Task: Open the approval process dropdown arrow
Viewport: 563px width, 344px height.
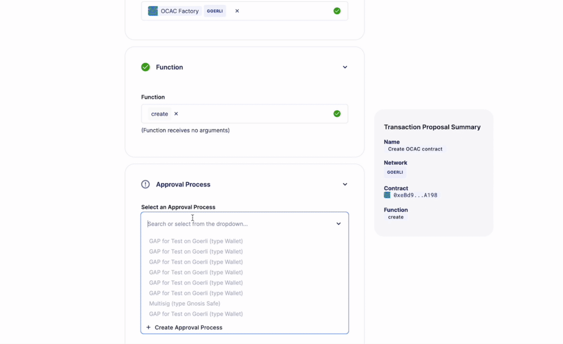Action: point(339,223)
